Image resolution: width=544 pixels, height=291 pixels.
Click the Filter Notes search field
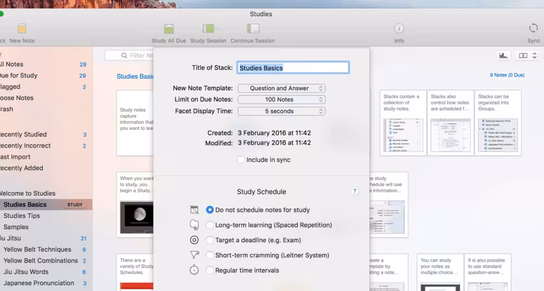tap(129, 55)
